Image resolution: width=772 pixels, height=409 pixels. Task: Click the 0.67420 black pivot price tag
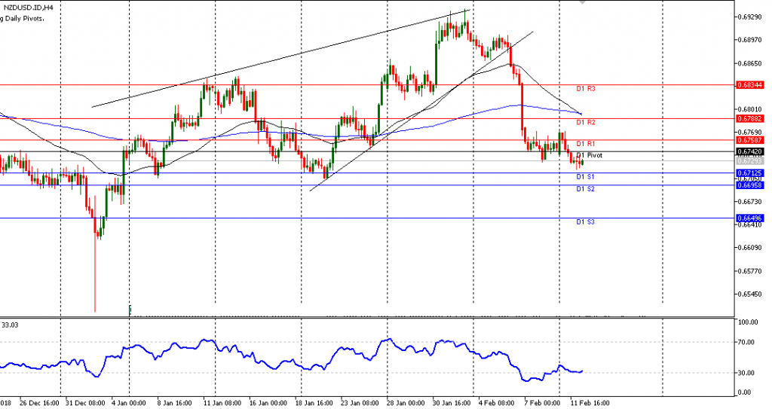(749, 151)
